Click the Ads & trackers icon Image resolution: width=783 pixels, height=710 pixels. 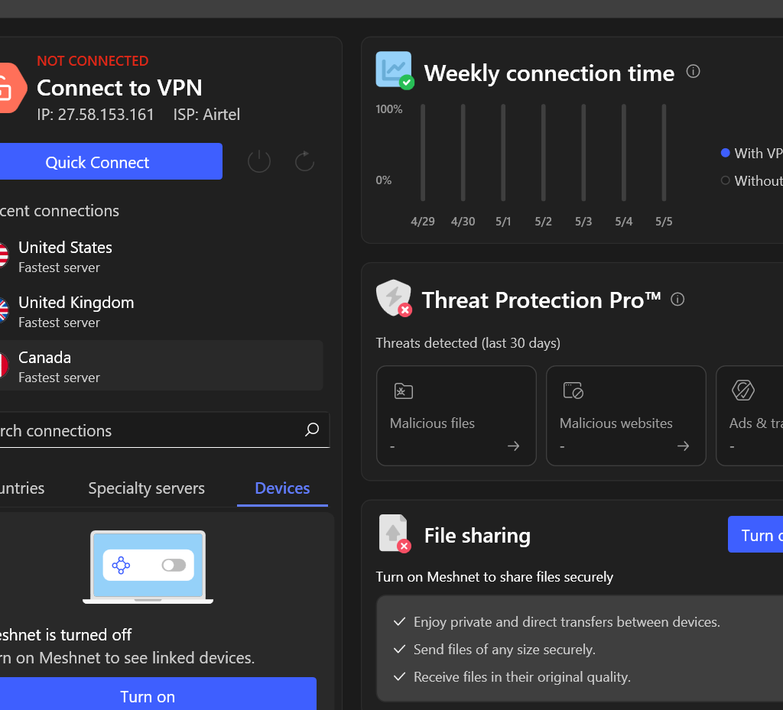(741, 391)
